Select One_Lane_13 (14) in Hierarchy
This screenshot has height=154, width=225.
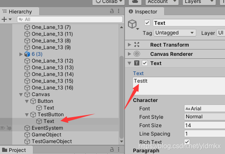coord(52,74)
